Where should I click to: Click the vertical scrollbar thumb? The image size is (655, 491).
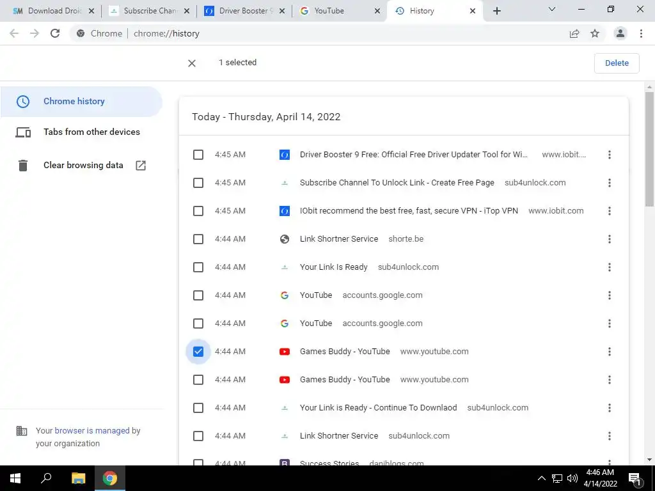pos(649,149)
